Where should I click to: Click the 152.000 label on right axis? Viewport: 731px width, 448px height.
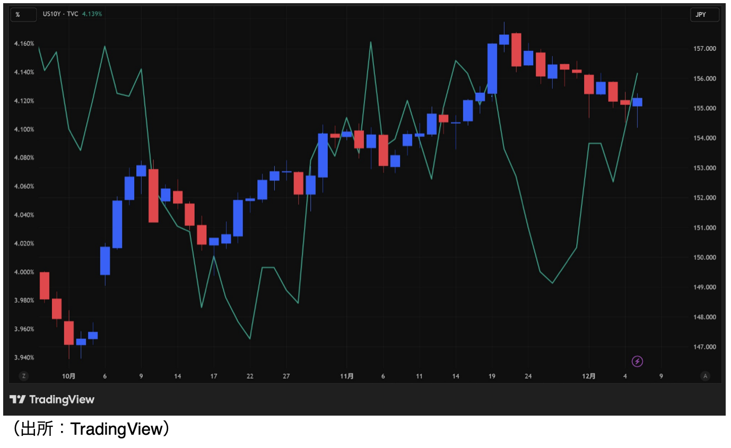(x=705, y=198)
